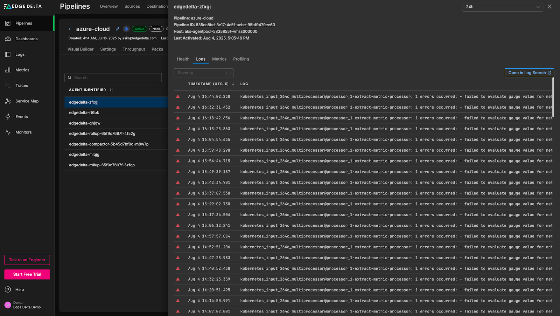
Task: Edit pipeline name with pencil icon
Action: tap(118, 29)
